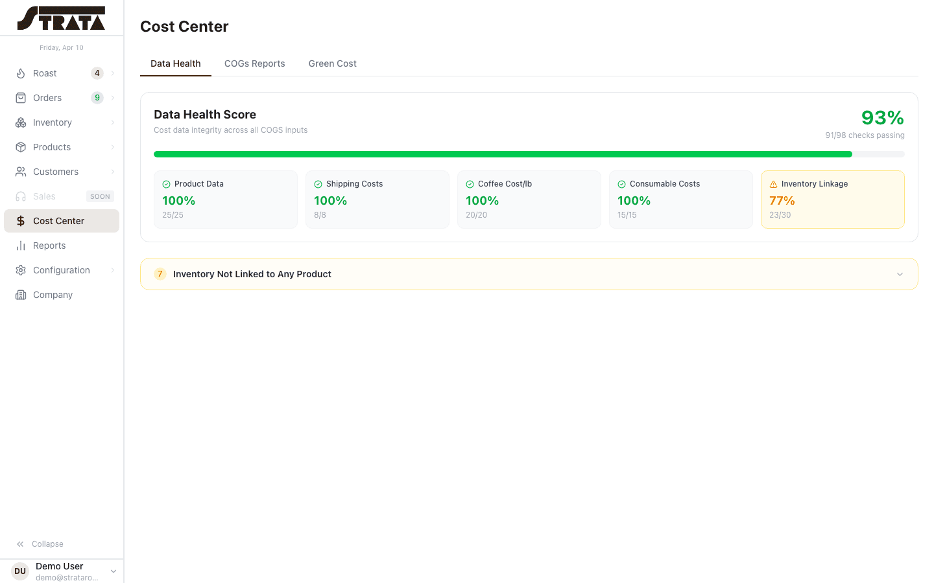The image size is (934, 583).
Task: Click the Configuration gear icon
Action: click(20, 270)
